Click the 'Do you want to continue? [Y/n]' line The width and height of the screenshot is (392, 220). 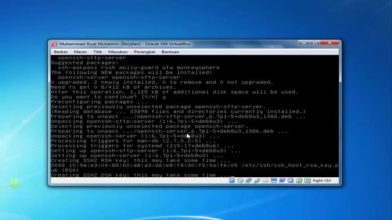coord(108,97)
